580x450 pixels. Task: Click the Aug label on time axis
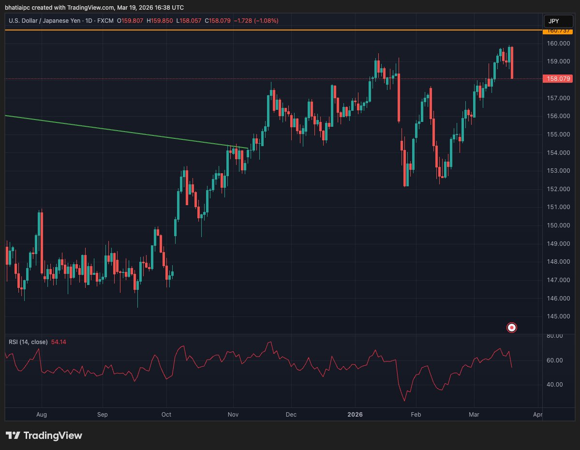pos(42,415)
